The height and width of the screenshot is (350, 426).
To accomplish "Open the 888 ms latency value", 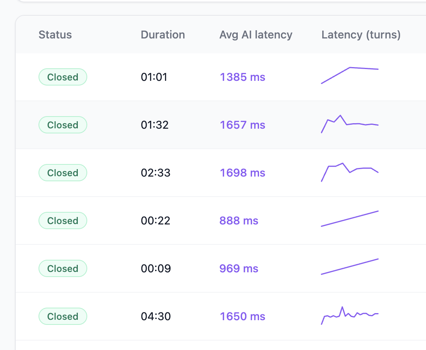I will point(239,221).
